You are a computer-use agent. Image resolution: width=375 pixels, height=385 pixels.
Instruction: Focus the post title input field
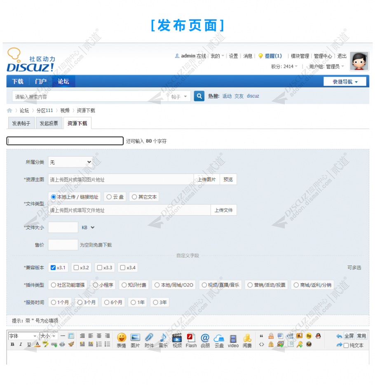coord(65,141)
